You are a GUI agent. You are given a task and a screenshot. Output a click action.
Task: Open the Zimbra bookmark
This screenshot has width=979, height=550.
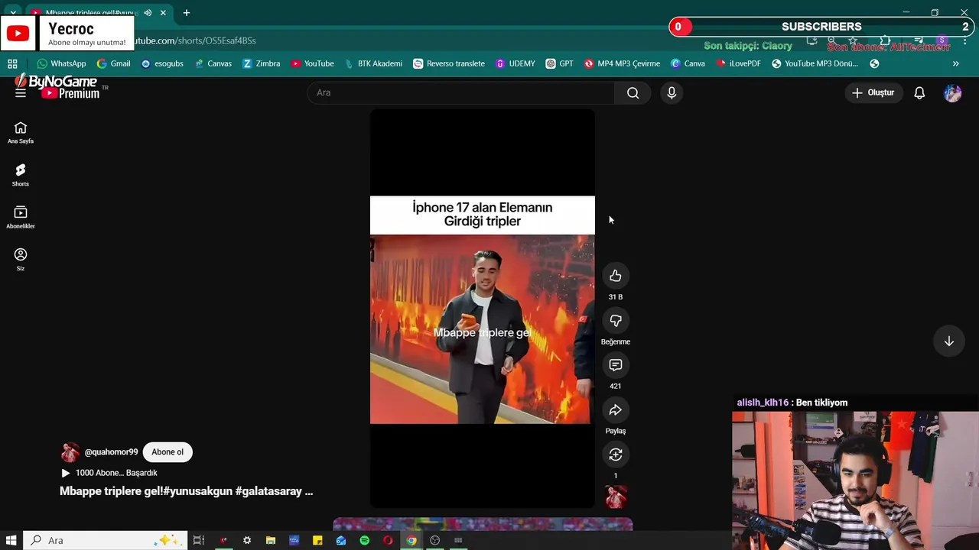pyautogui.click(x=261, y=63)
